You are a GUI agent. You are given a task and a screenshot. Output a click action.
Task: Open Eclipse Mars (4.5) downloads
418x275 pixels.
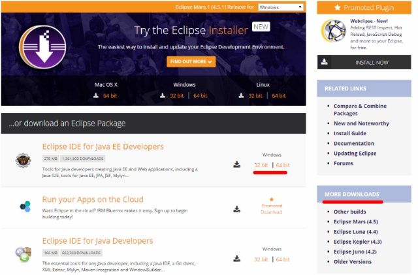tap(355, 221)
